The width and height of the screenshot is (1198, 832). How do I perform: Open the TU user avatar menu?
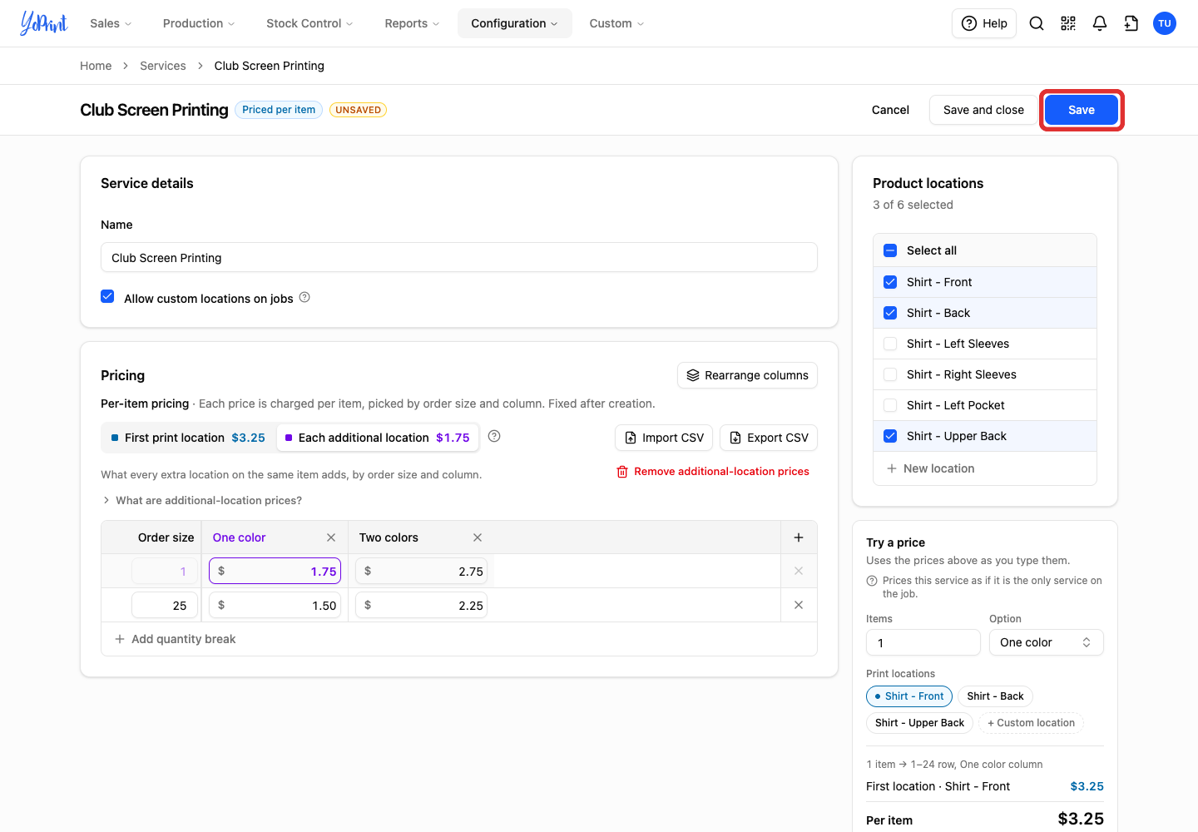pyautogui.click(x=1165, y=23)
